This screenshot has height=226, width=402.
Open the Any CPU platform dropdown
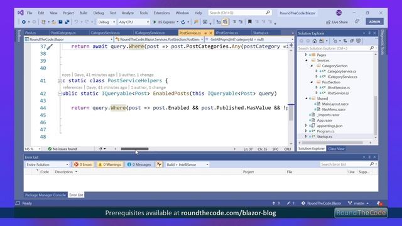coord(134,22)
